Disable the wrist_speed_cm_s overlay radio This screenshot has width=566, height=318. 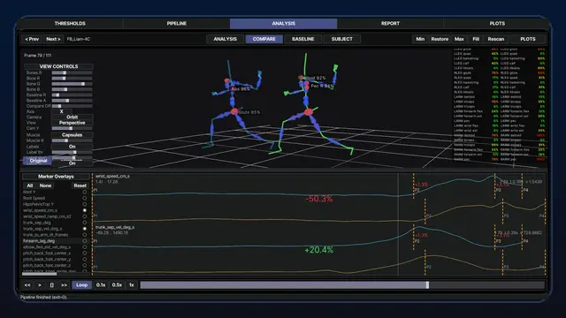pos(85,210)
